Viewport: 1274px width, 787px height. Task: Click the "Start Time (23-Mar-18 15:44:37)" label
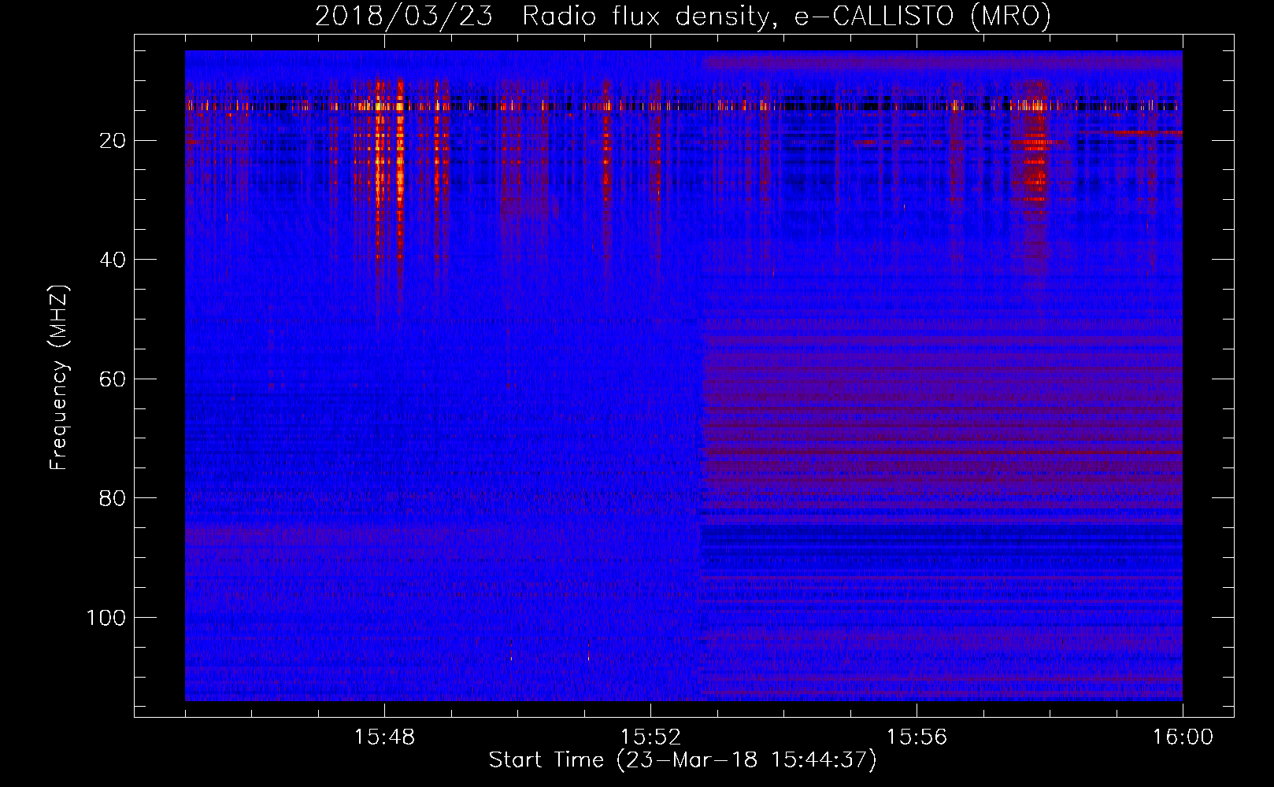click(683, 760)
